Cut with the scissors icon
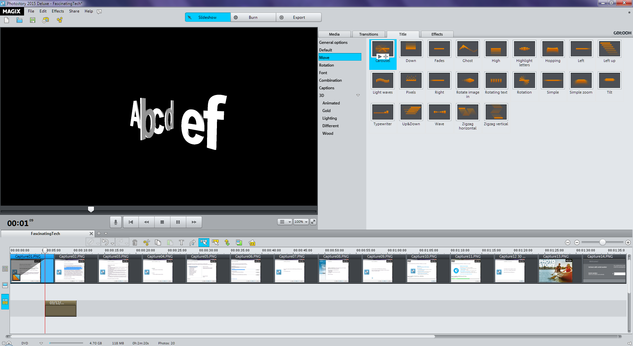Viewport: 633px width, 346px height. [x=147, y=243]
